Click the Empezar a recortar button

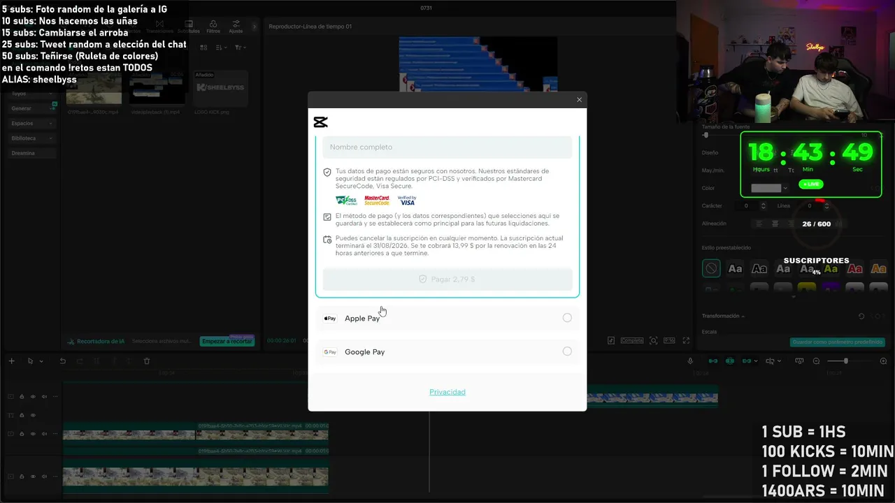[x=227, y=341]
